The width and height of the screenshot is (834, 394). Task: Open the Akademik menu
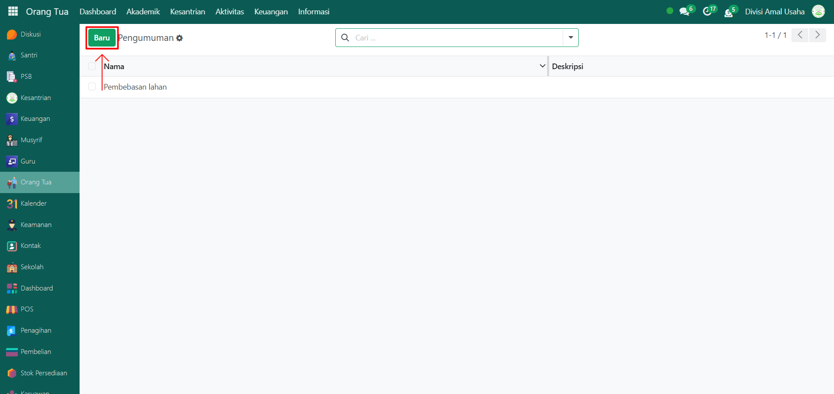143,12
